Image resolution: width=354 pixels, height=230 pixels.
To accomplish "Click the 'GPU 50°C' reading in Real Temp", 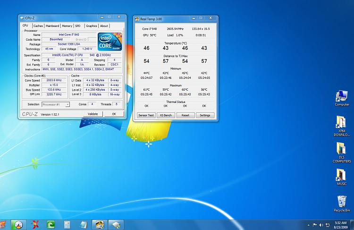I will (150, 35).
